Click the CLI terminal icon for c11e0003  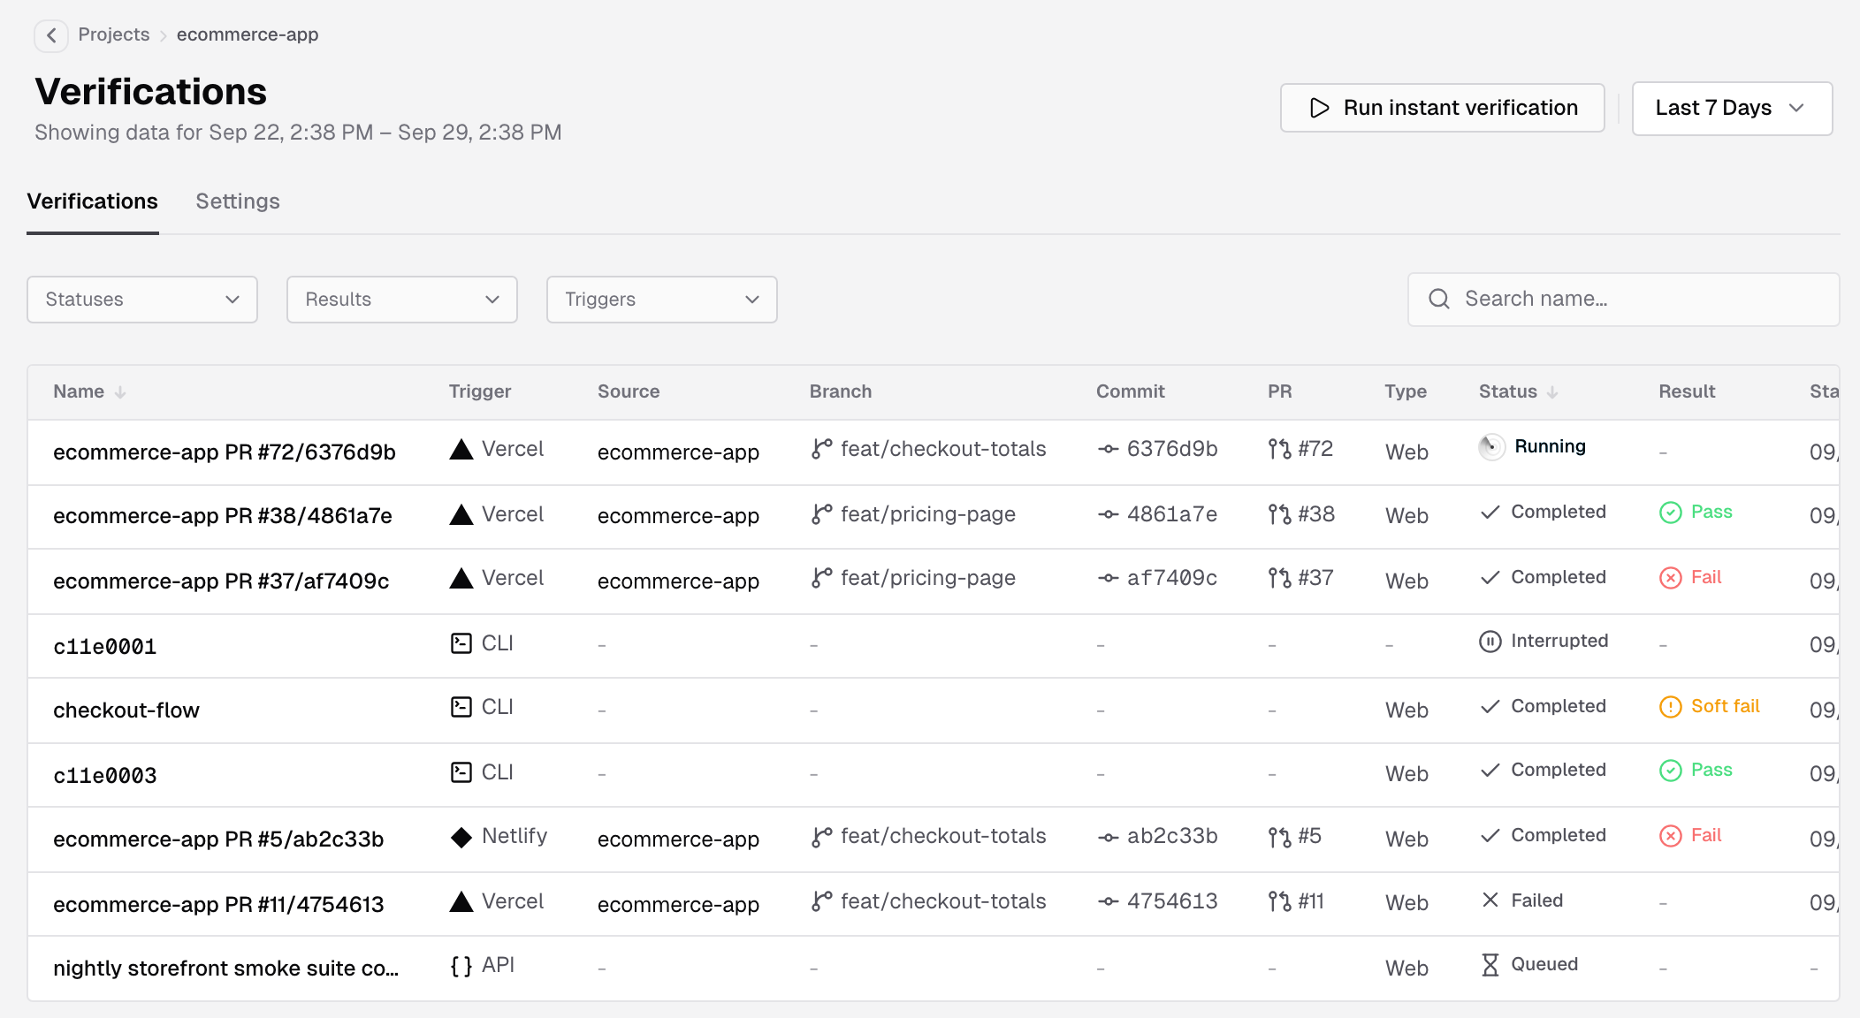461,772
